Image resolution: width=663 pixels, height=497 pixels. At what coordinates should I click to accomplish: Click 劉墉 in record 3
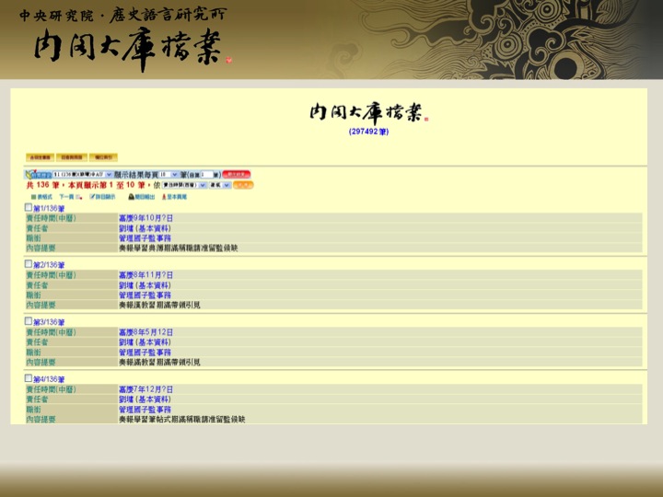click(126, 342)
